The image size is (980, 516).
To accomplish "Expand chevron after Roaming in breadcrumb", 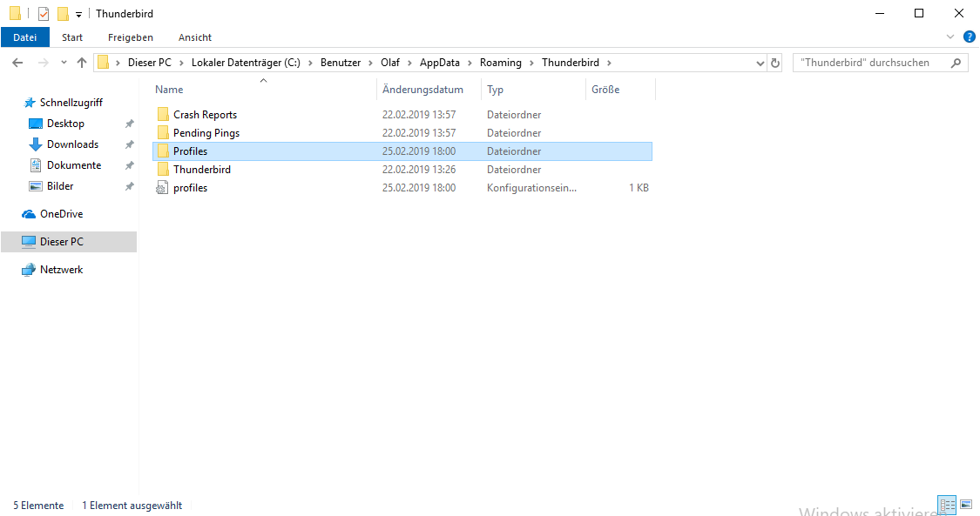I will pos(532,63).
